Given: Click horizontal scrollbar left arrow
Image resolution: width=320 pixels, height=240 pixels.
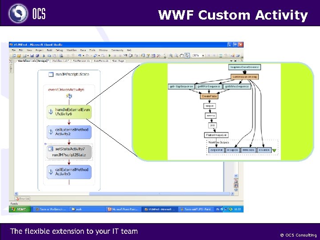Looking at the screenshot, I should [16, 193].
